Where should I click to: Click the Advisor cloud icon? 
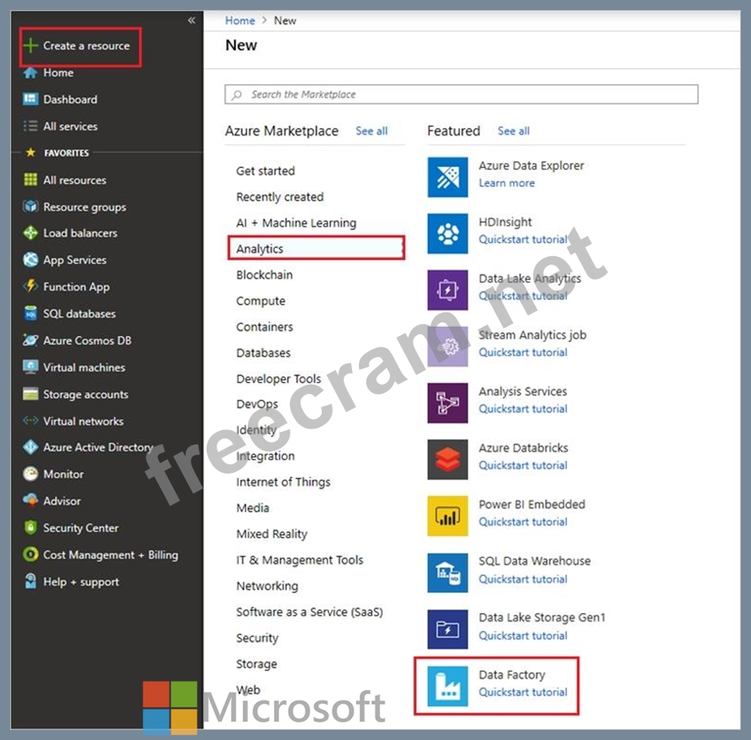30,501
